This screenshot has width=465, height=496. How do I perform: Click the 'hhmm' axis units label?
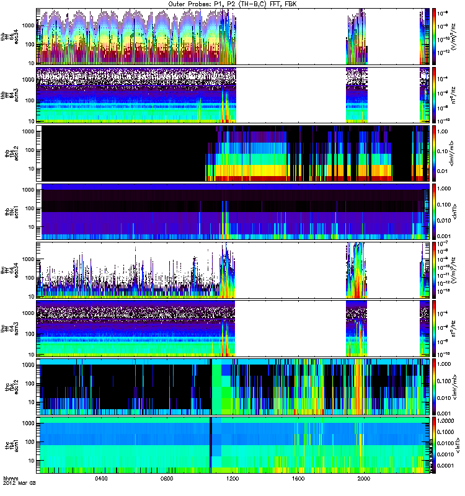(x=11, y=479)
